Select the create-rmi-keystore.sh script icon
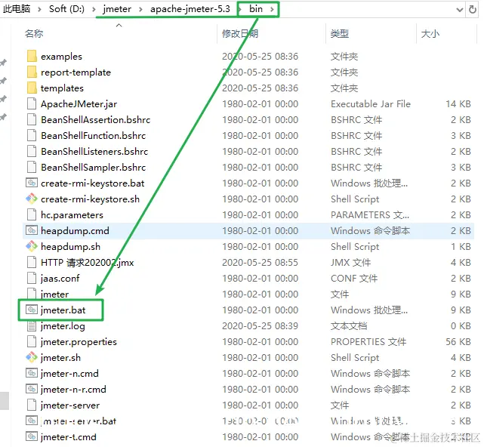 point(32,199)
